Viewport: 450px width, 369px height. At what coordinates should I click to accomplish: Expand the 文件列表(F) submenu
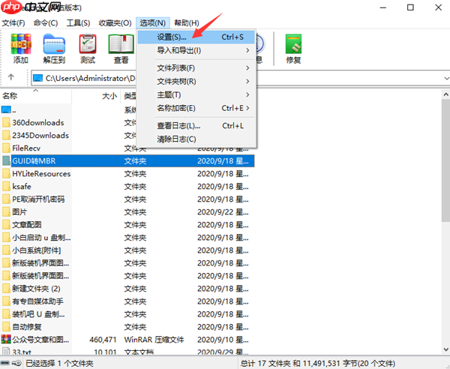(x=196, y=68)
